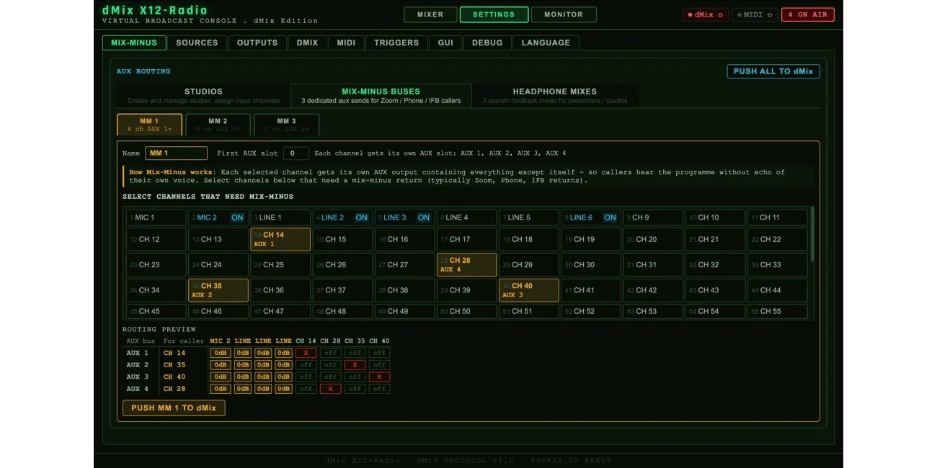Select CH 9 for mix-minus

click(652, 217)
